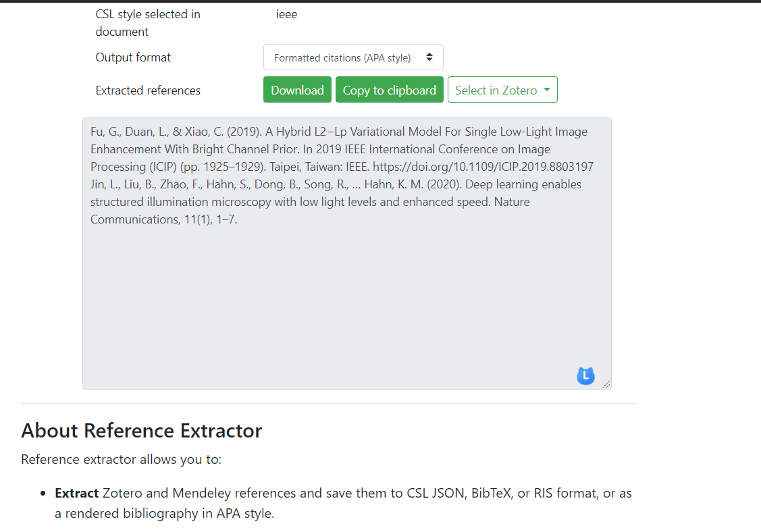This screenshot has width=761, height=530.
Task: Click the "About Reference Extractor" heading
Action: tap(142, 430)
